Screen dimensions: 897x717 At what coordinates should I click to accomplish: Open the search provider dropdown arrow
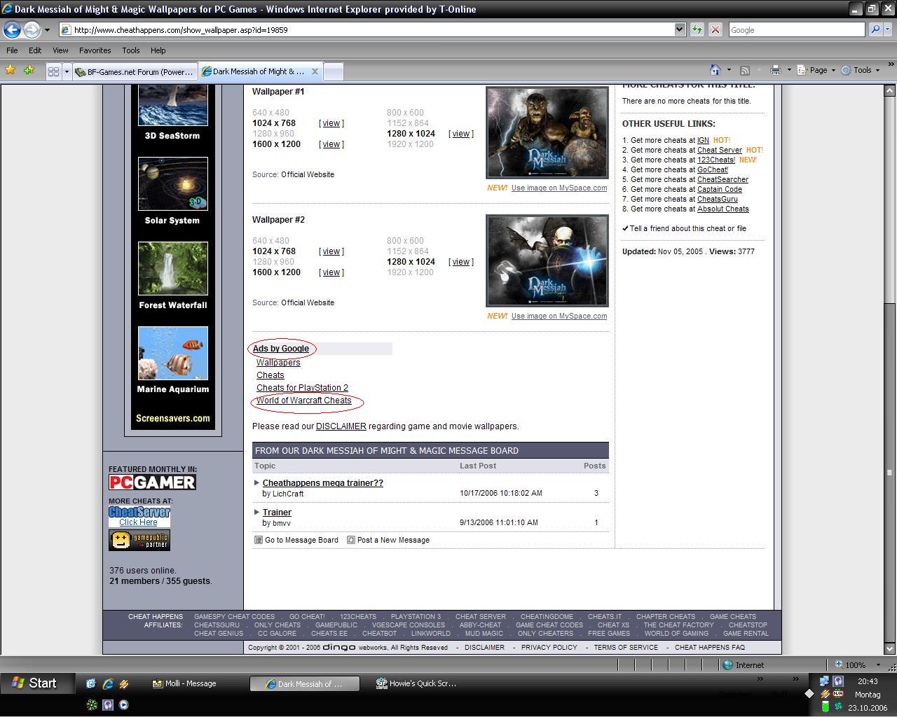coord(887,29)
